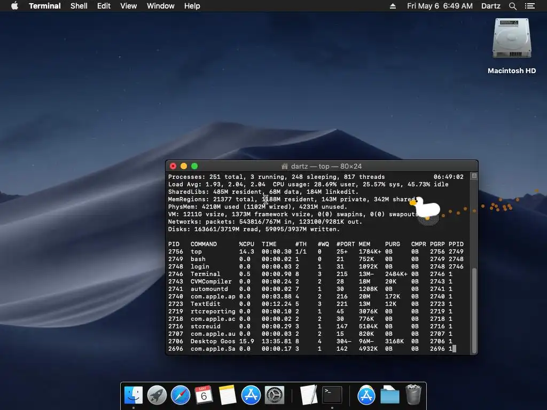Screen dimensions: 547x410
Task: Click the alternate screen icon above the scrollbar
Action: [474, 176]
